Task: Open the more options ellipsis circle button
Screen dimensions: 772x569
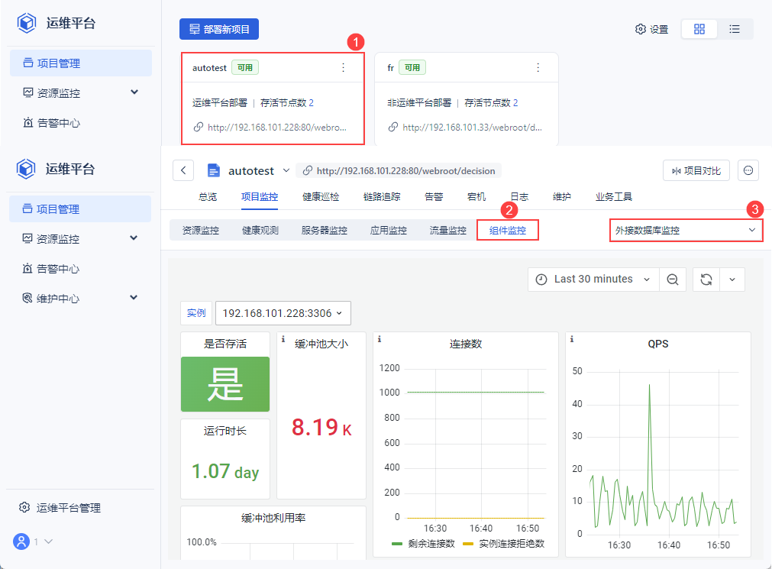Action: pyautogui.click(x=748, y=170)
